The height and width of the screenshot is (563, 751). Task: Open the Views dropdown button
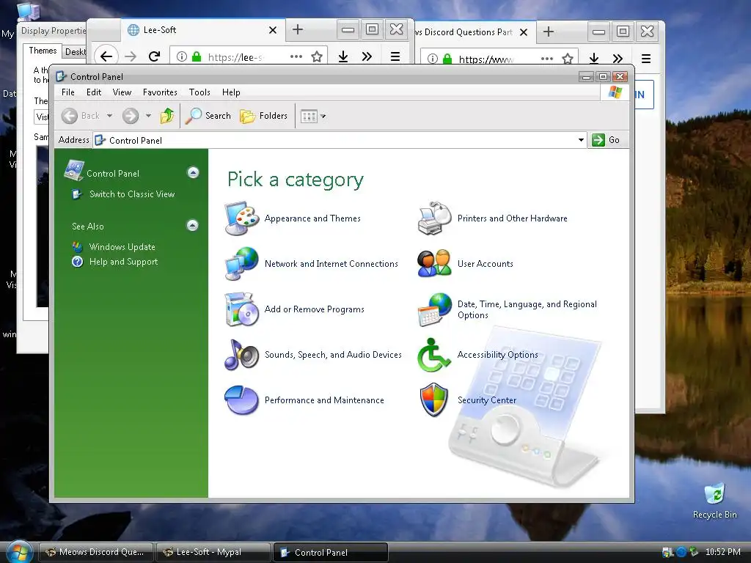click(312, 116)
